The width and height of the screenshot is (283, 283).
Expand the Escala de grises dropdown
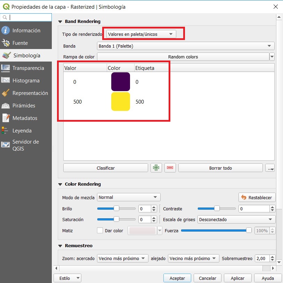236,220
